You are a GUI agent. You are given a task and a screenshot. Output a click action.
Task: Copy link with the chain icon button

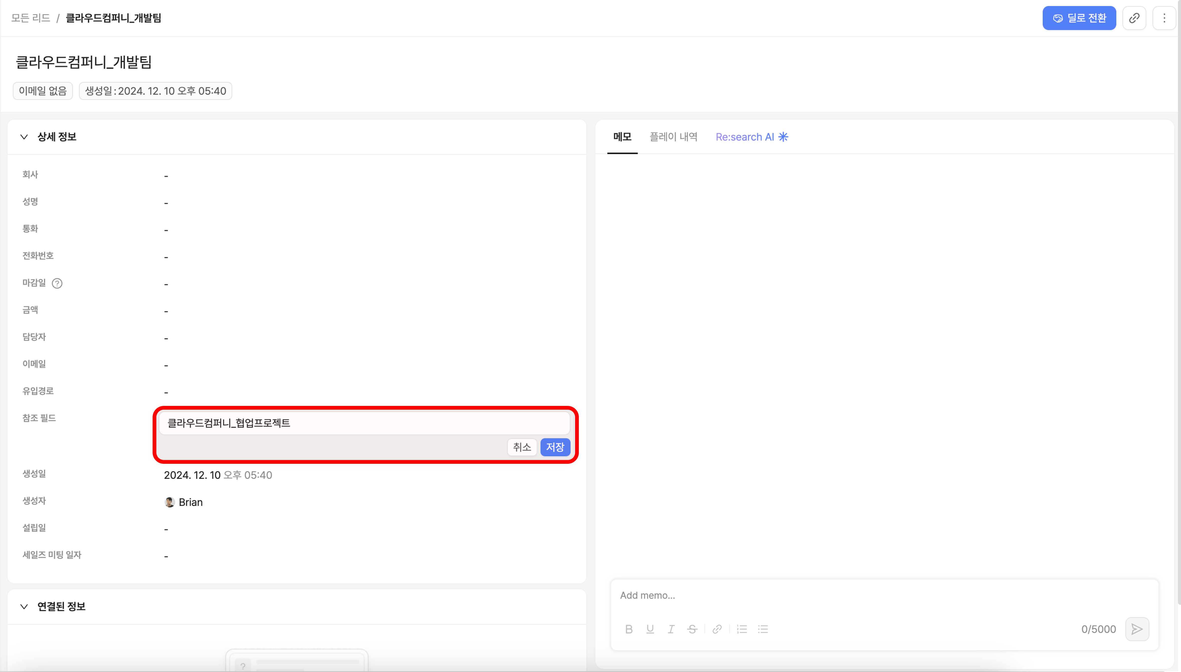click(x=1134, y=18)
